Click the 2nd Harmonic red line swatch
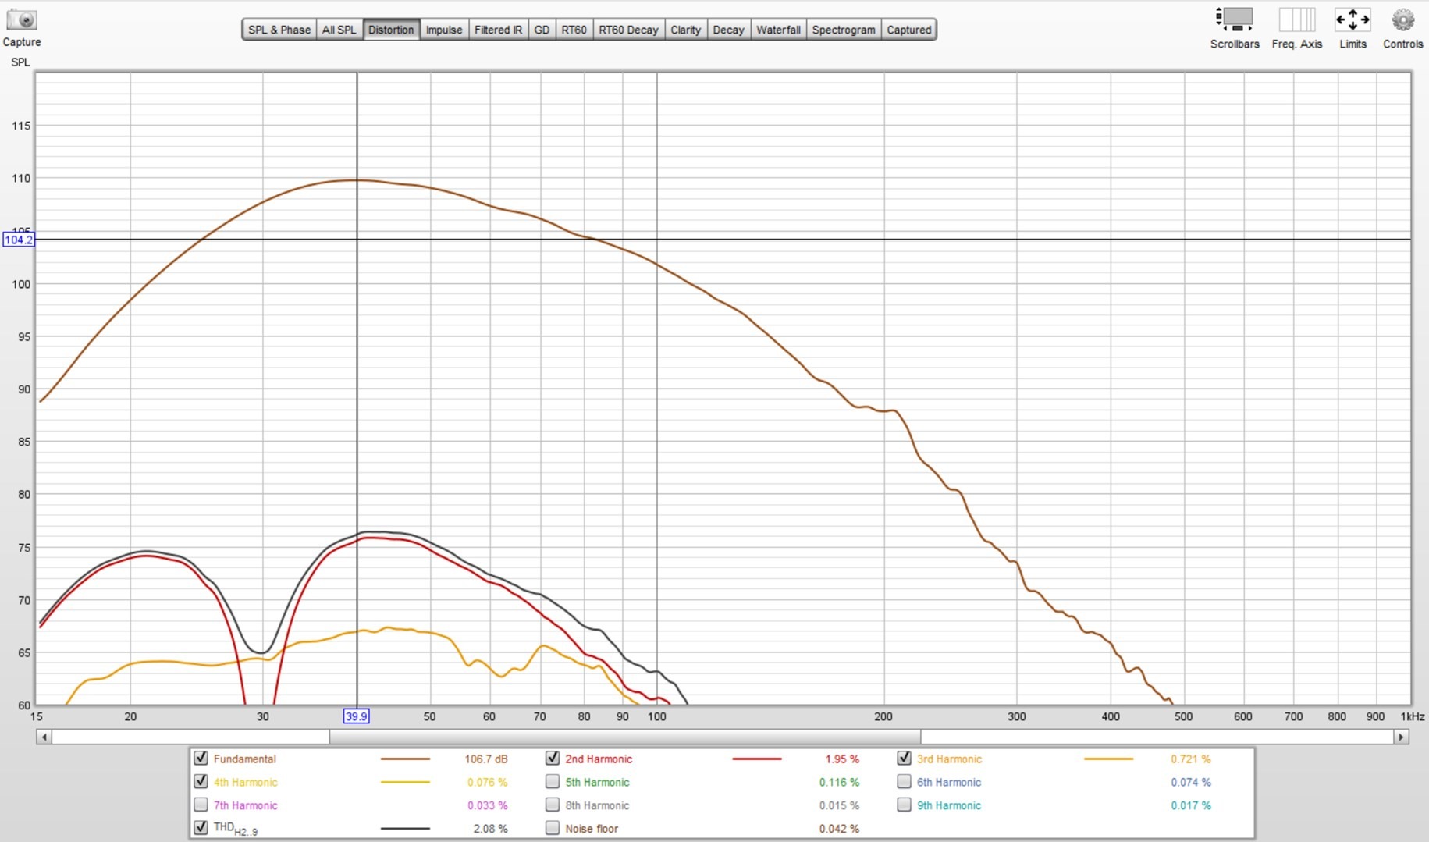The image size is (1429, 842). coord(756,759)
